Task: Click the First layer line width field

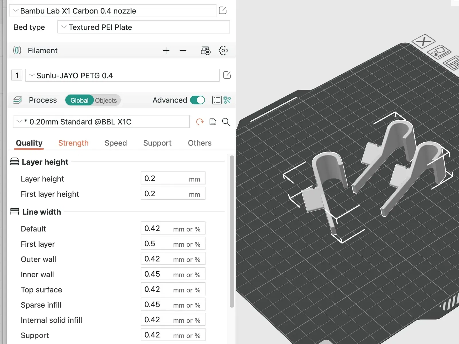Action: (173, 243)
